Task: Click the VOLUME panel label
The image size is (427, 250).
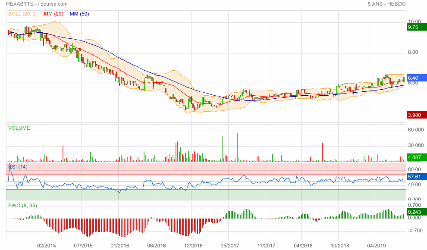Action: click(x=19, y=128)
